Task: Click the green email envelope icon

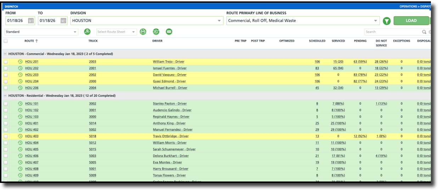Action: 169,32
